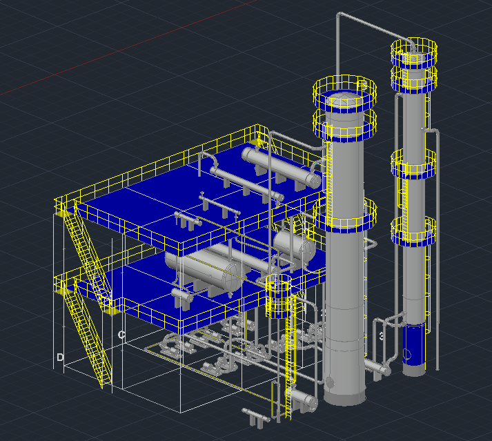
Task: Select the red axis line in background
Action: [127, 47]
